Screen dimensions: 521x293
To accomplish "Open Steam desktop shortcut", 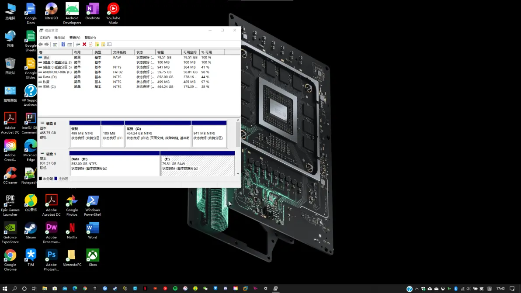I will 31,229.
